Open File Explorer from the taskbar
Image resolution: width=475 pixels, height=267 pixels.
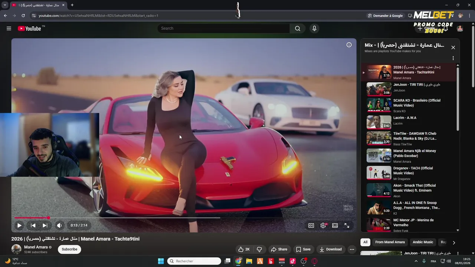(x=249, y=261)
